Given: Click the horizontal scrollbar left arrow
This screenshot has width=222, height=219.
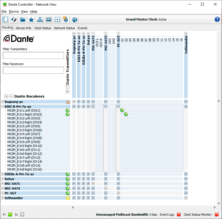Looking at the screenshot, I should tap(73, 208).
